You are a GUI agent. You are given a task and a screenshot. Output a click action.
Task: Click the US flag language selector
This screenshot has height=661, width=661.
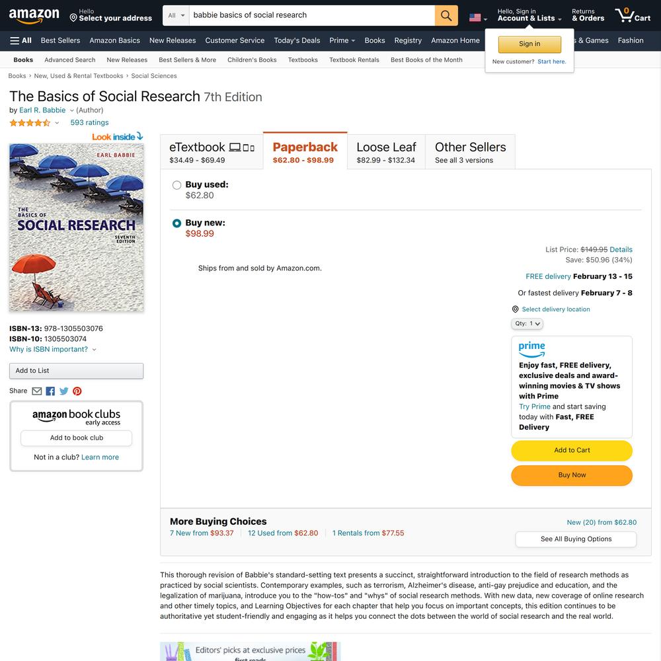click(x=478, y=18)
